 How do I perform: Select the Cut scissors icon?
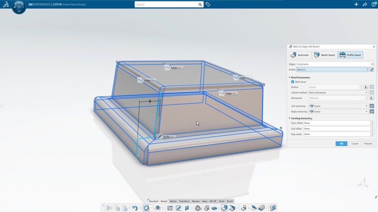[109, 208]
